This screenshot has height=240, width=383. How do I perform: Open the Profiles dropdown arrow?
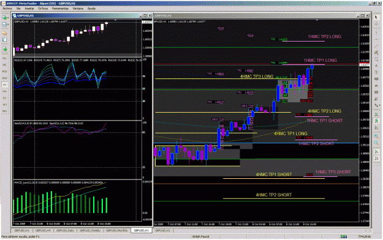pyautogui.click(x=8, y=24)
